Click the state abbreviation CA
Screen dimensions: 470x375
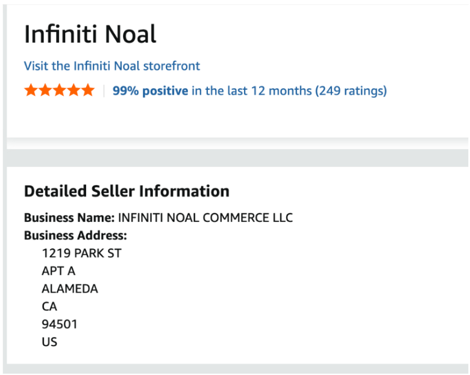point(49,307)
